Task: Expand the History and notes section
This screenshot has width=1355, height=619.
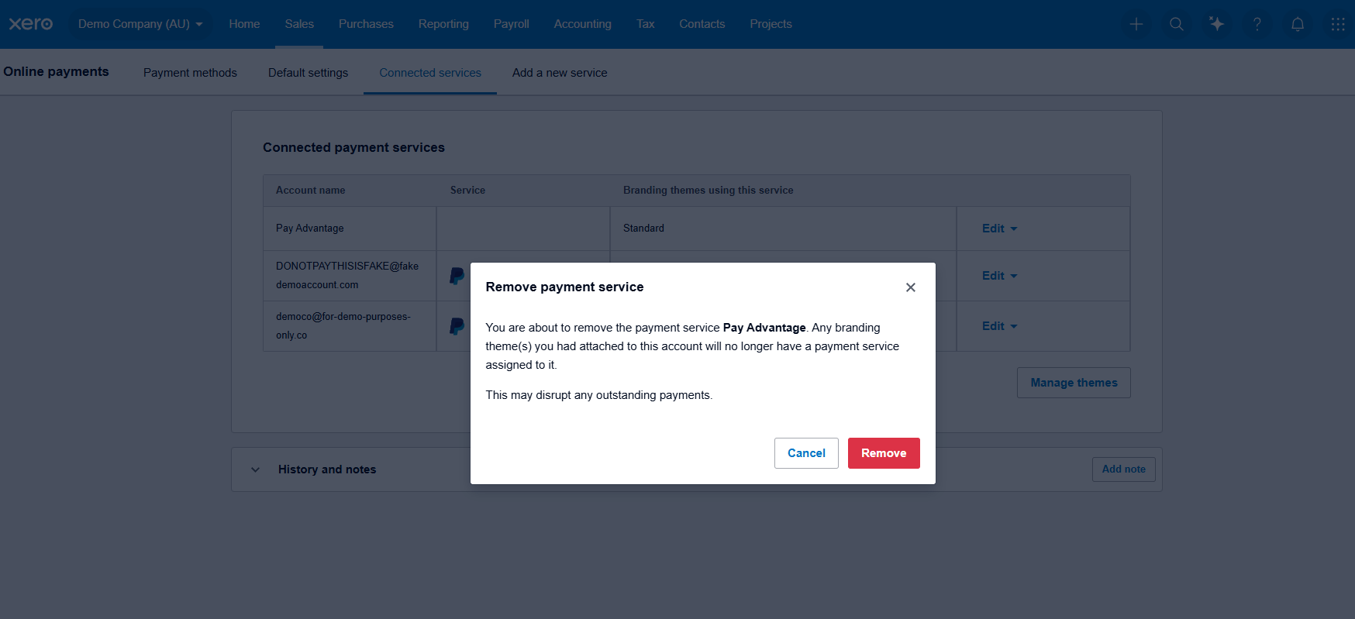Action: coord(256,469)
